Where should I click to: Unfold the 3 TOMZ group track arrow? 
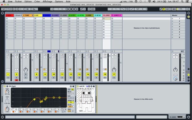pos(33,15)
